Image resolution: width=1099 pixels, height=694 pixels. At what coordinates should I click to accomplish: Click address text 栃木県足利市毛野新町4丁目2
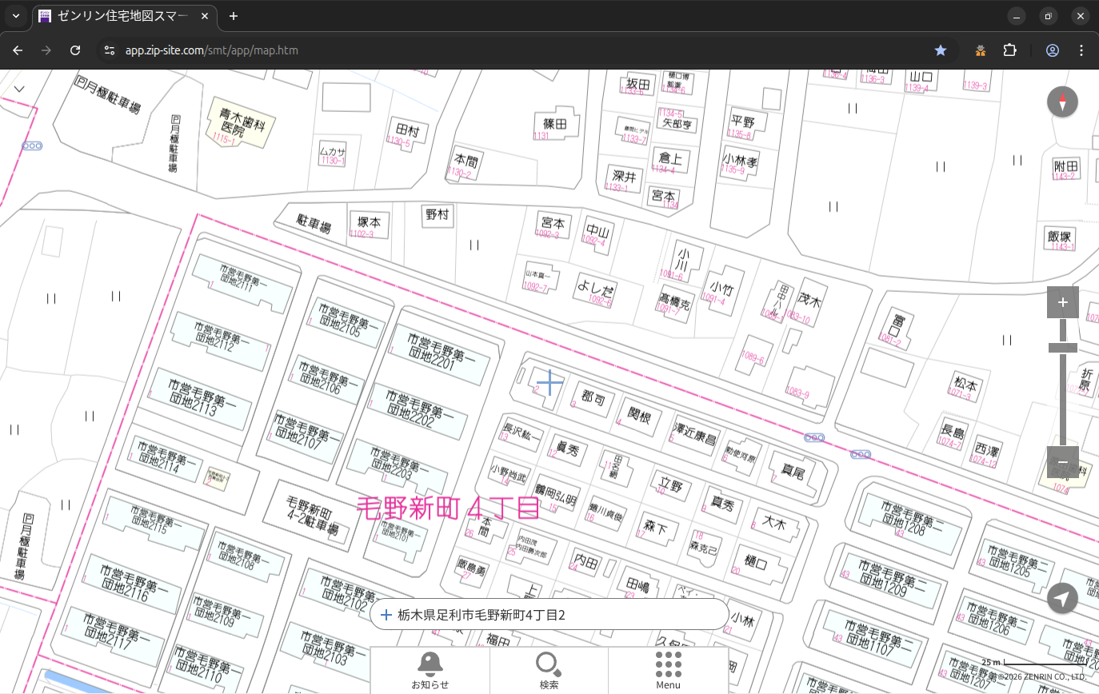pos(482,615)
